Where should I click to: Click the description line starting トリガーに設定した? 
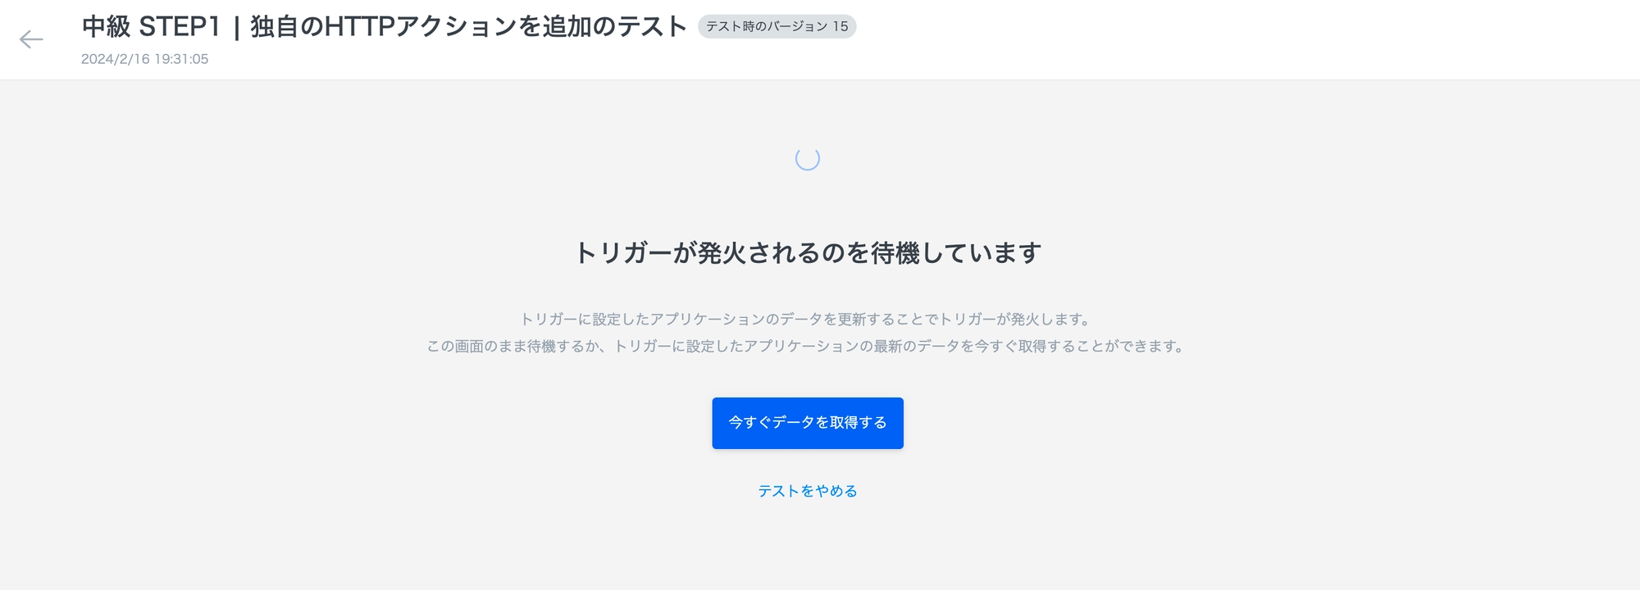808,319
